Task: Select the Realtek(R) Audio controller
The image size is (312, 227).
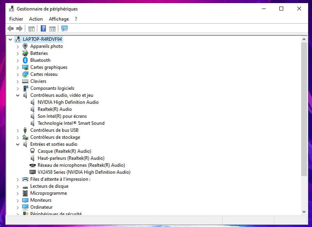Action: pyautogui.click(x=55, y=109)
